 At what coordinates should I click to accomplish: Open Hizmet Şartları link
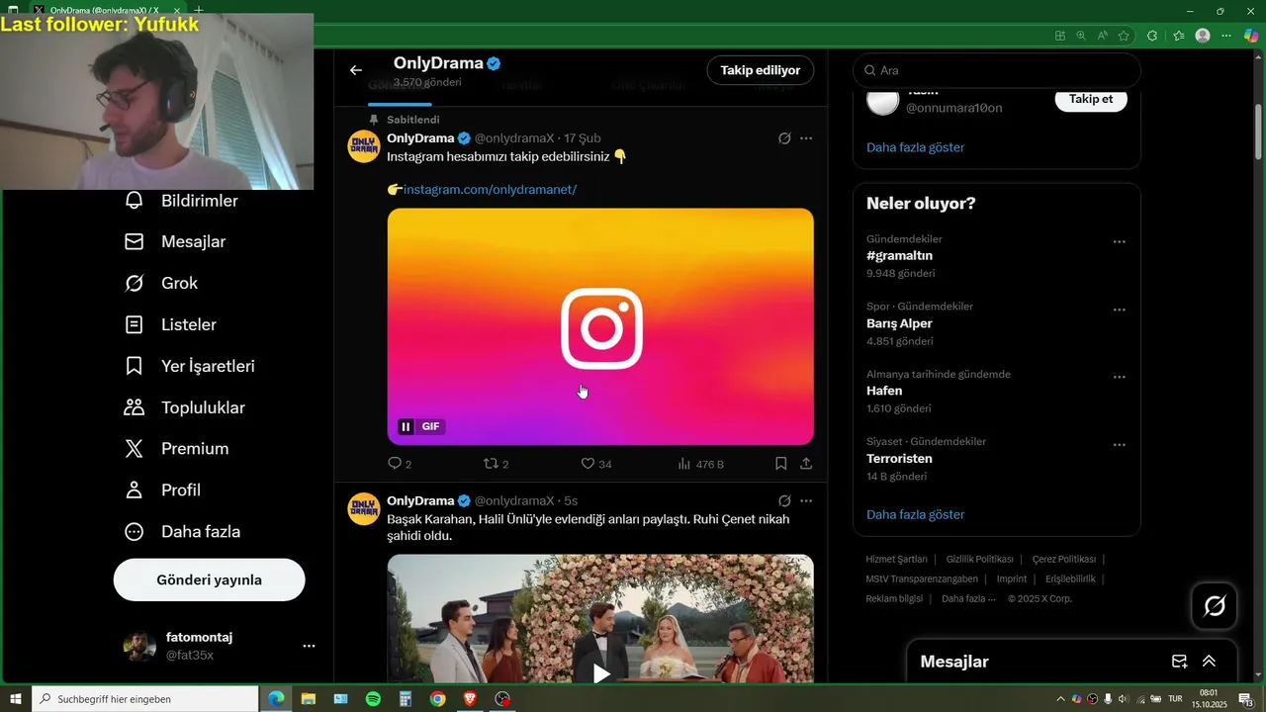pyautogui.click(x=896, y=559)
